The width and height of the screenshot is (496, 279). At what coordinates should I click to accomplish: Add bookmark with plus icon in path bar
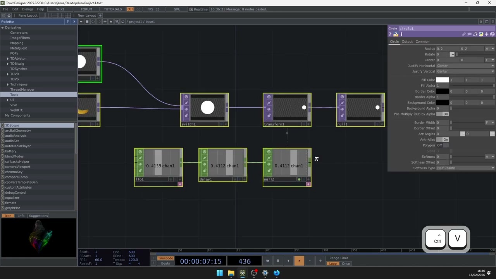pos(105,22)
